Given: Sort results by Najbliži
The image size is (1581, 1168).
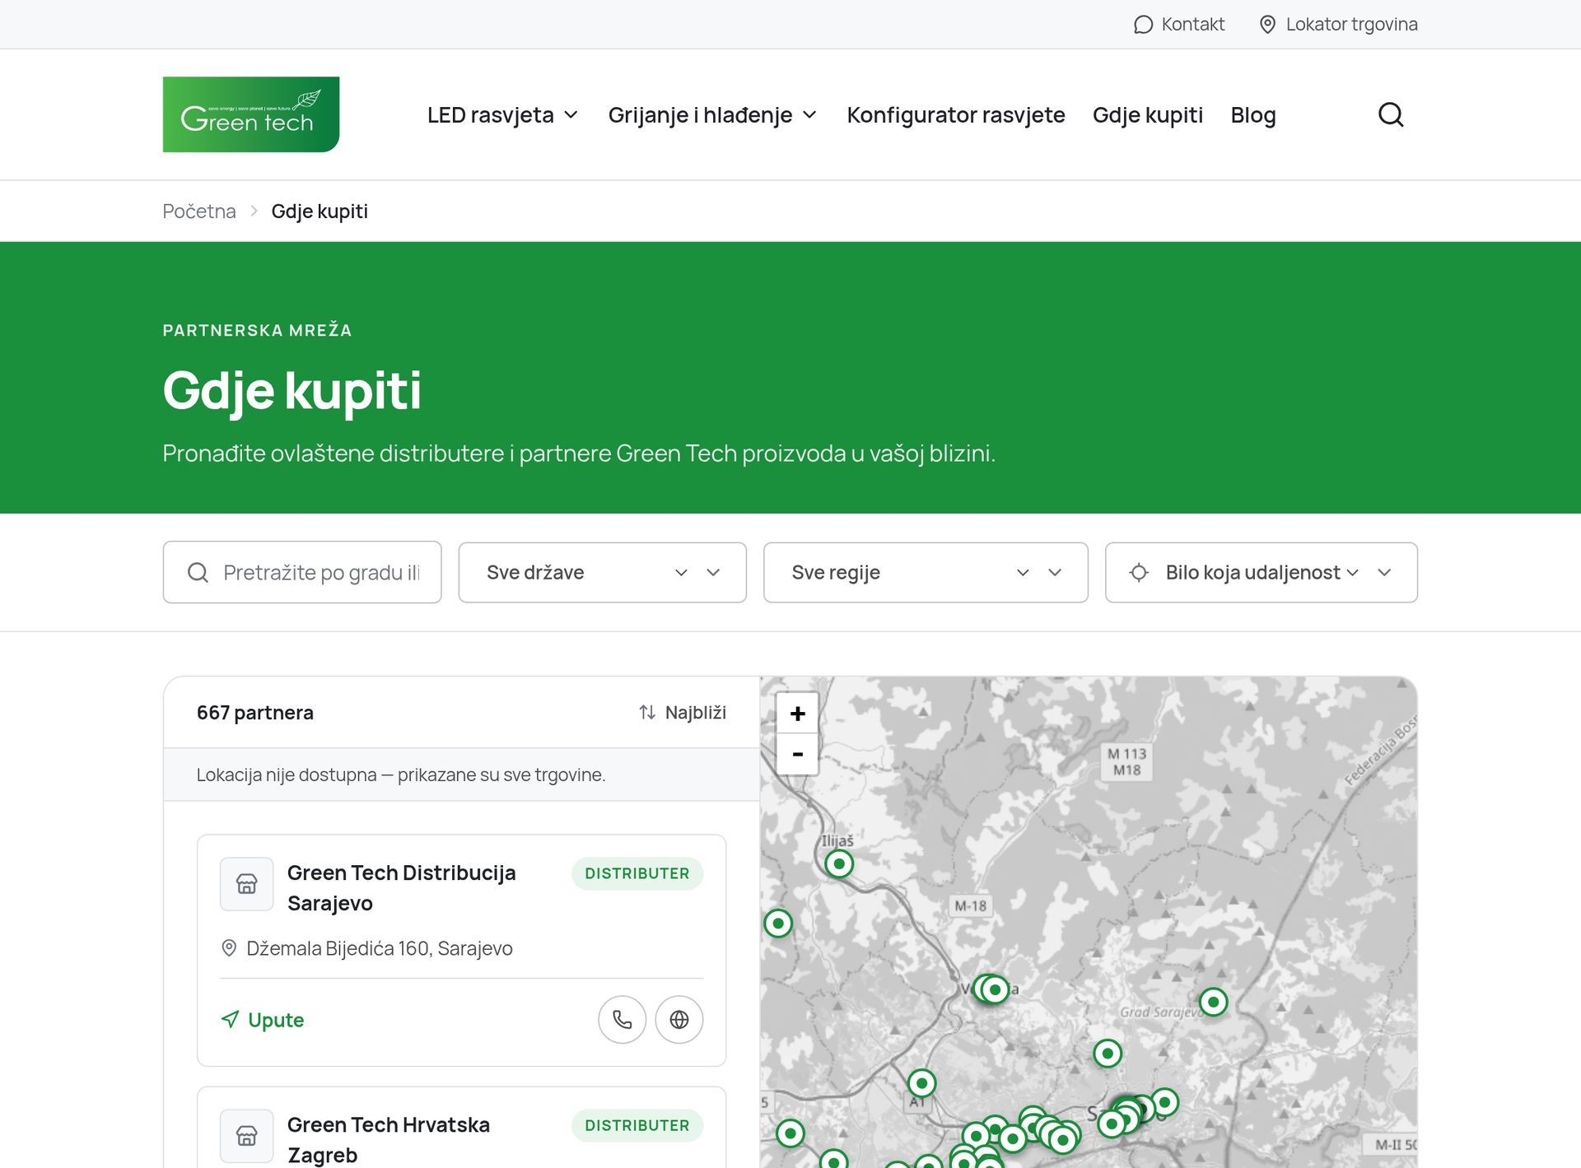Looking at the screenshot, I should [x=683, y=712].
